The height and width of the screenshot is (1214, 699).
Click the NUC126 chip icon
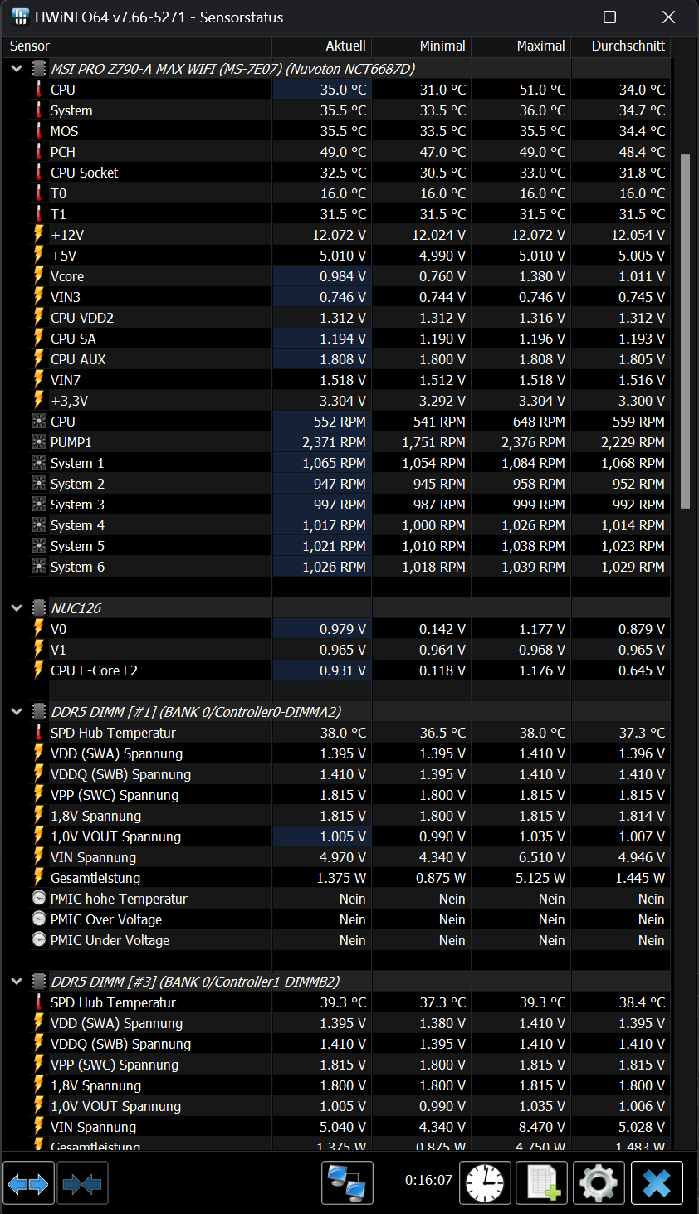[x=39, y=608]
